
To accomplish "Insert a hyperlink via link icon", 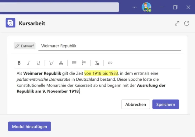I will [x=110, y=63].
